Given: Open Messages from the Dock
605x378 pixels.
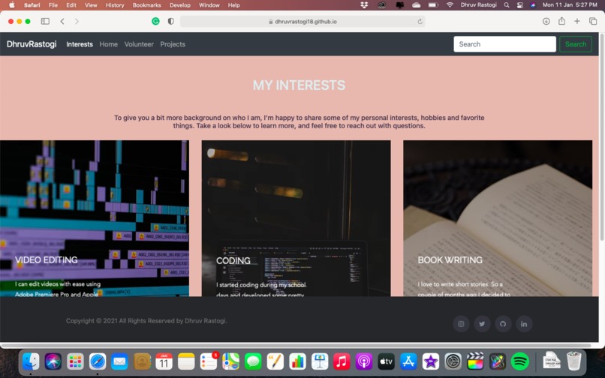Looking at the screenshot, I should 253,361.
